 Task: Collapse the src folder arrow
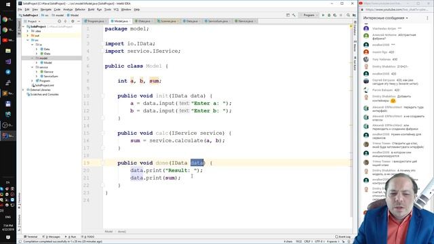28,40
